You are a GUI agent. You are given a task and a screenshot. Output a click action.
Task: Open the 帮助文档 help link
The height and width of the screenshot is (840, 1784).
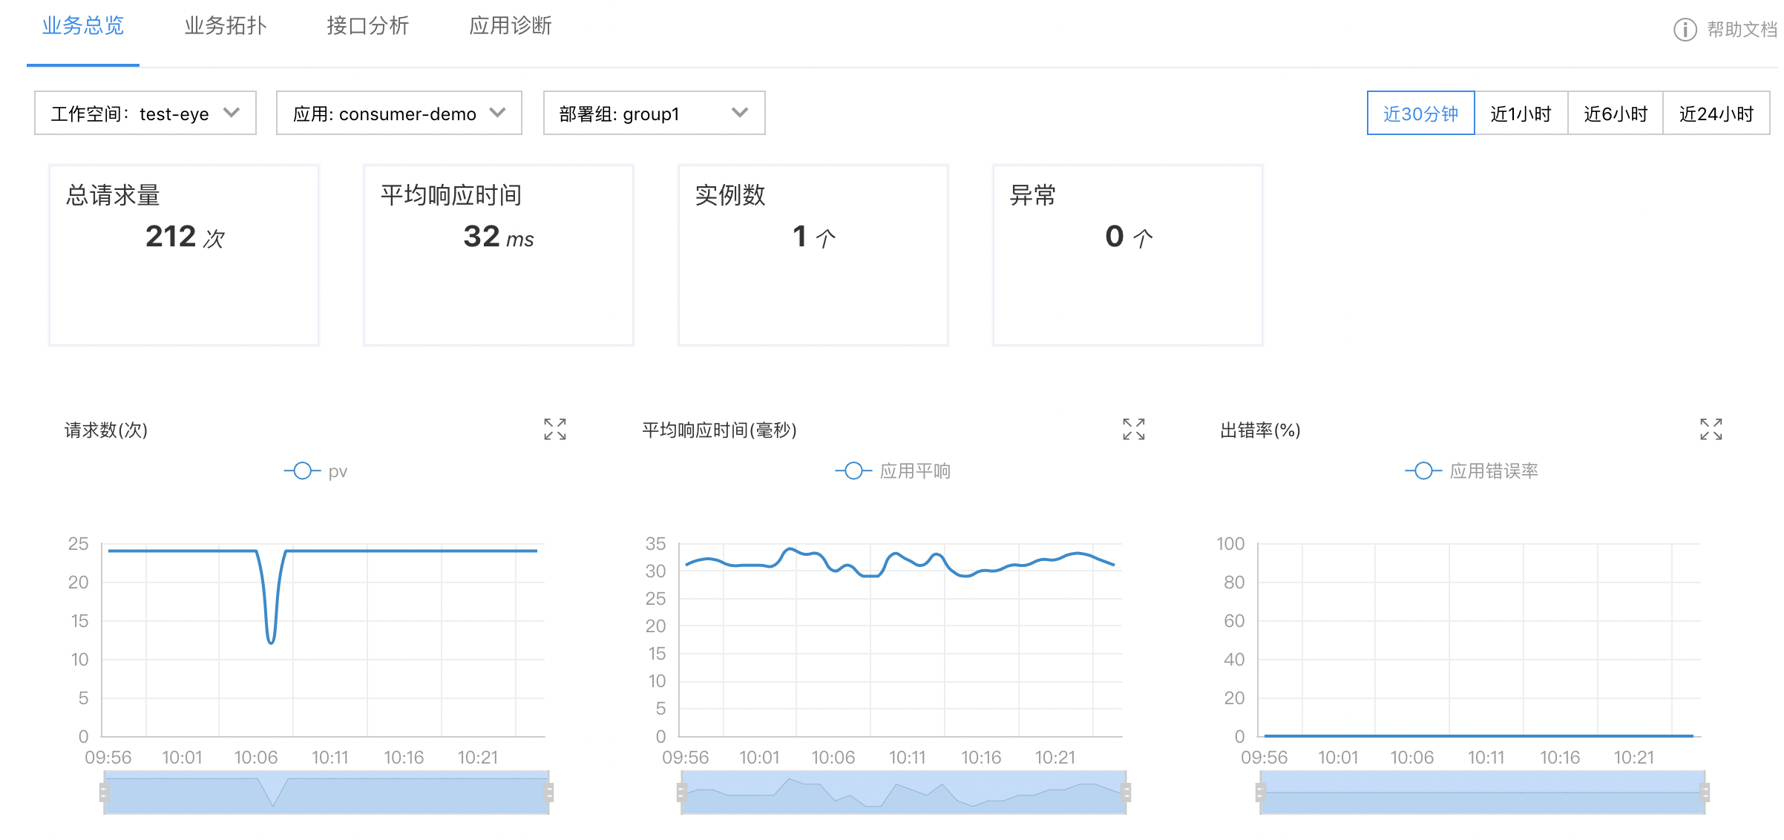[1741, 30]
